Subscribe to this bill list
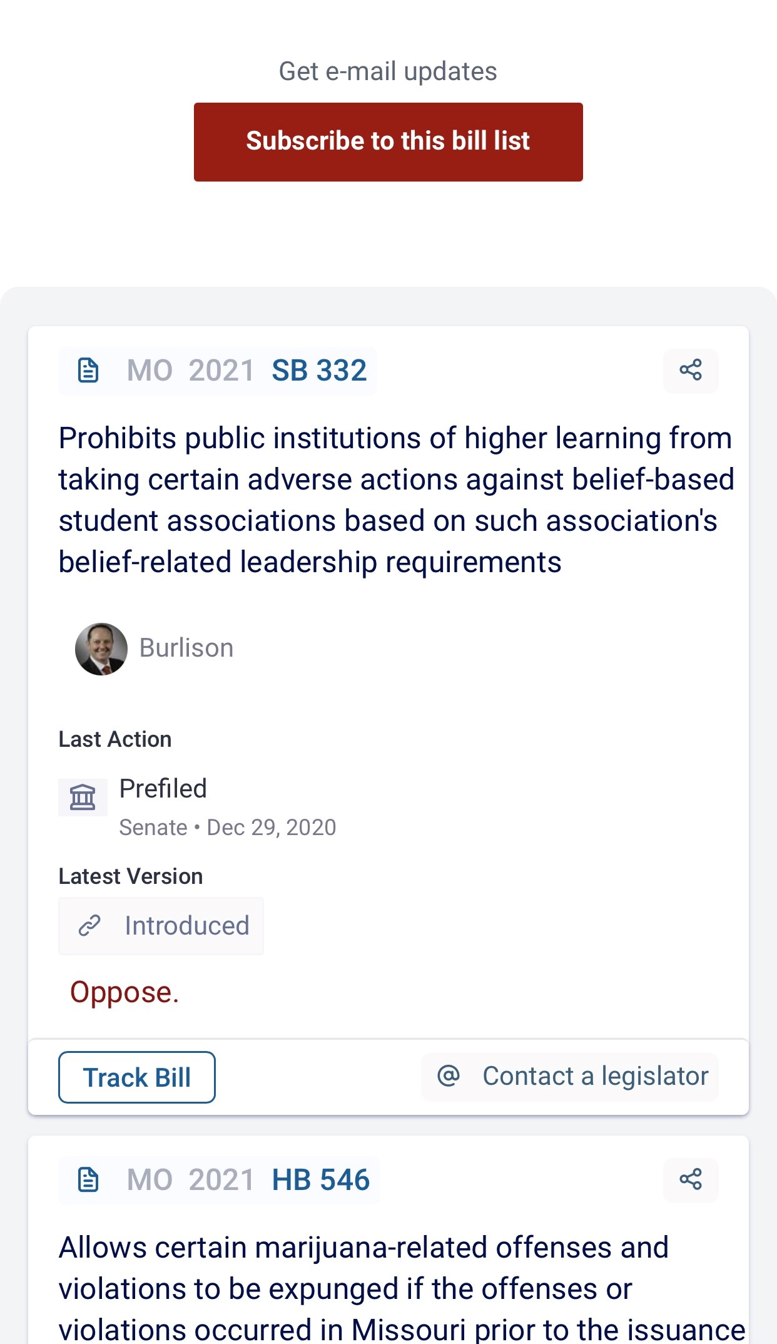Image resolution: width=777 pixels, height=1344 pixels. coord(388,142)
